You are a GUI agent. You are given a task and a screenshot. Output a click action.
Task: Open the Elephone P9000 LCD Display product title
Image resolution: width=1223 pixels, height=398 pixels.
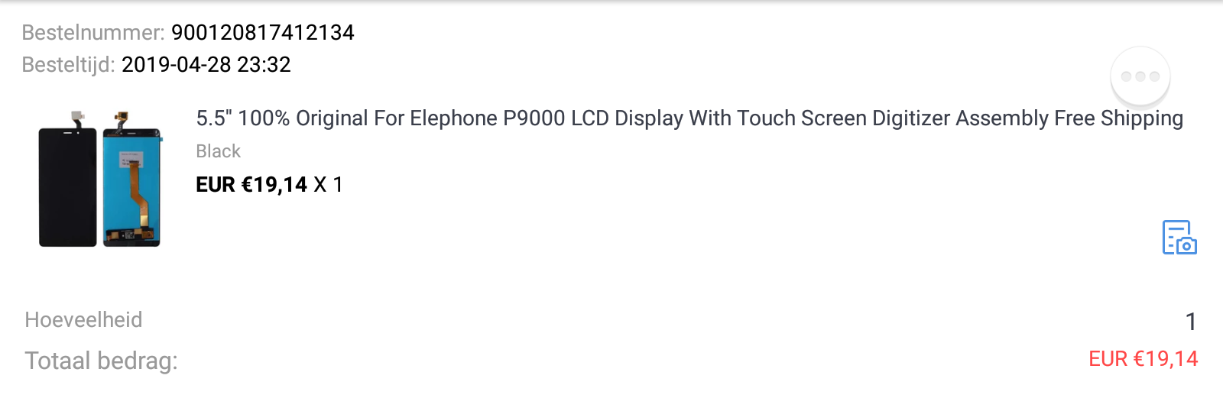tap(689, 118)
